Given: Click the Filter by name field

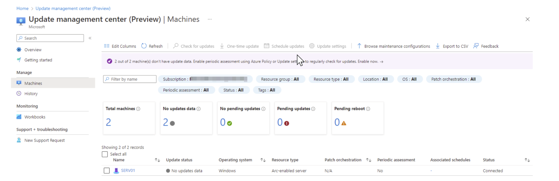Looking at the screenshot, I should coord(130,79).
